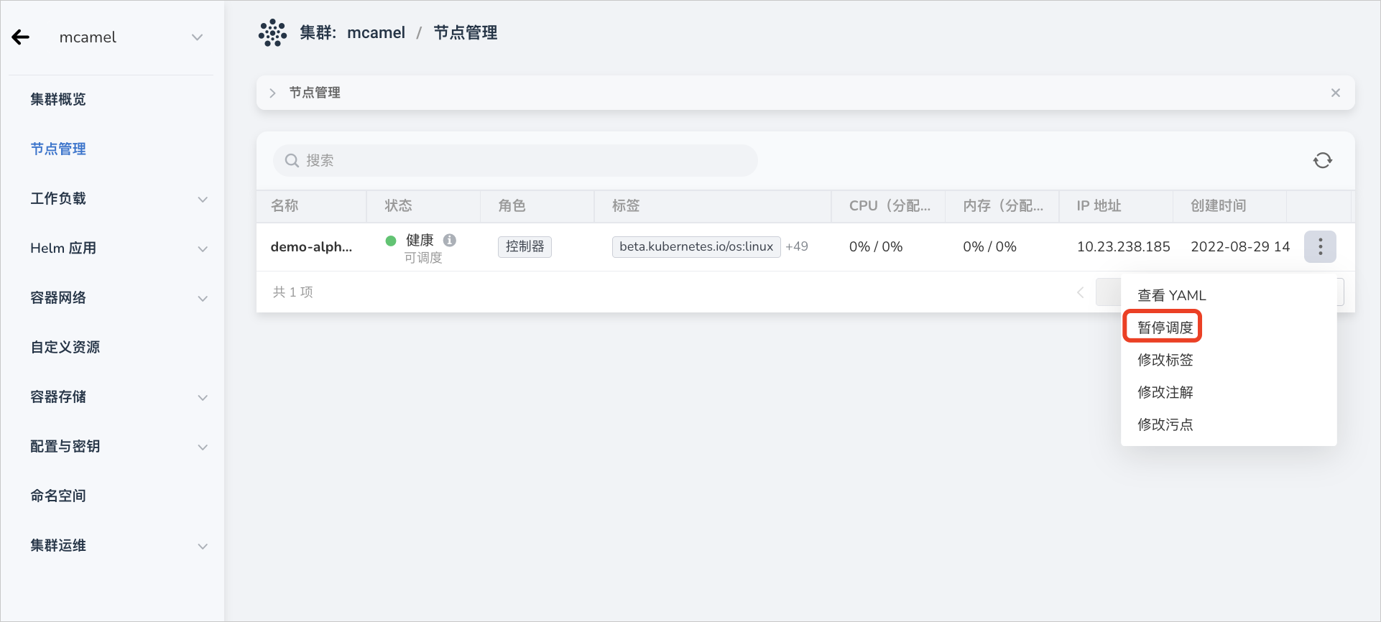
Task: Click the IP 地址 column header
Action: click(1099, 205)
